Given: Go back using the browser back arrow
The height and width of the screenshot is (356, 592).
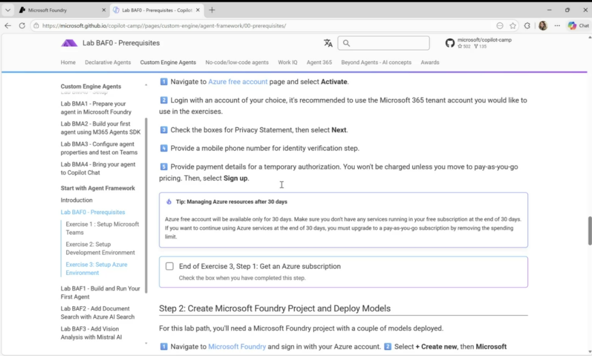Looking at the screenshot, I should [x=8, y=25].
